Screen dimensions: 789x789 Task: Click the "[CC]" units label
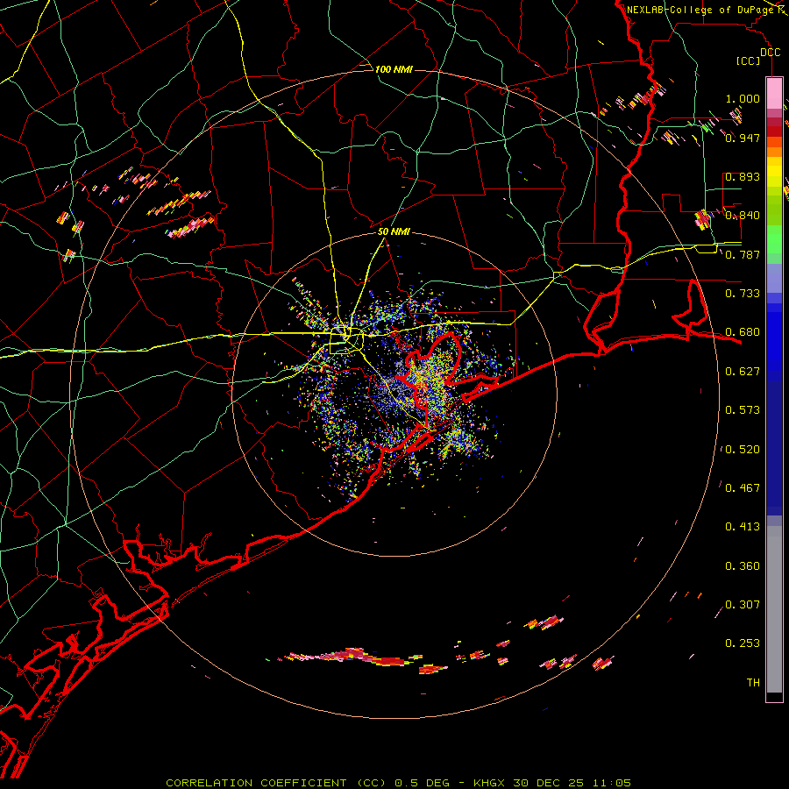749,60
